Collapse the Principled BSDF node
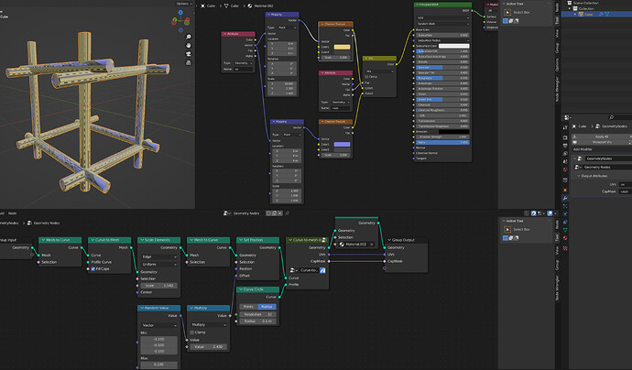The height and width of the screenshot is (370, 632). point(417,5)
